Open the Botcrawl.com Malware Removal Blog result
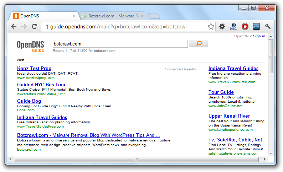Screen dimensions: 283x172 (88, 135)
